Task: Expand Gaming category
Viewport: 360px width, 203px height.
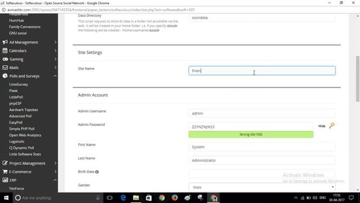Action: pos(55,59)
